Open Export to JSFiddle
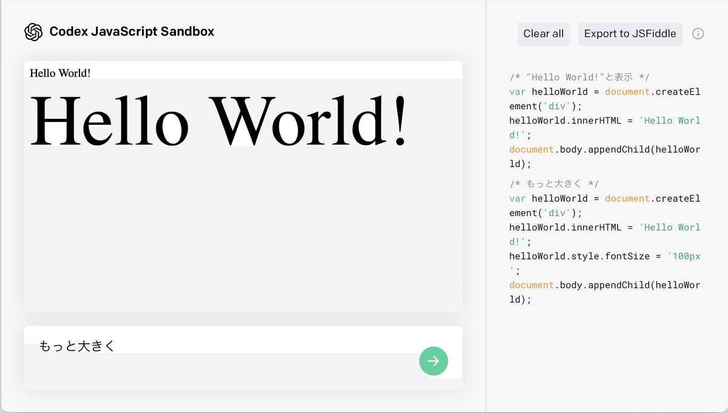 point(630,34)
